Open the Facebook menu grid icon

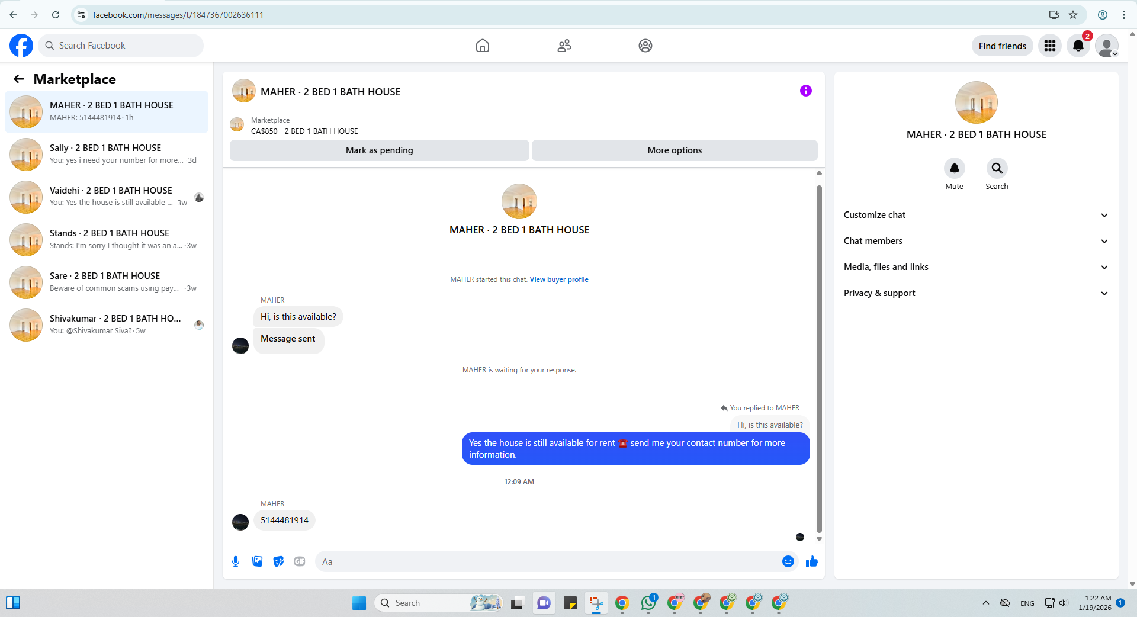[1050, 46]
